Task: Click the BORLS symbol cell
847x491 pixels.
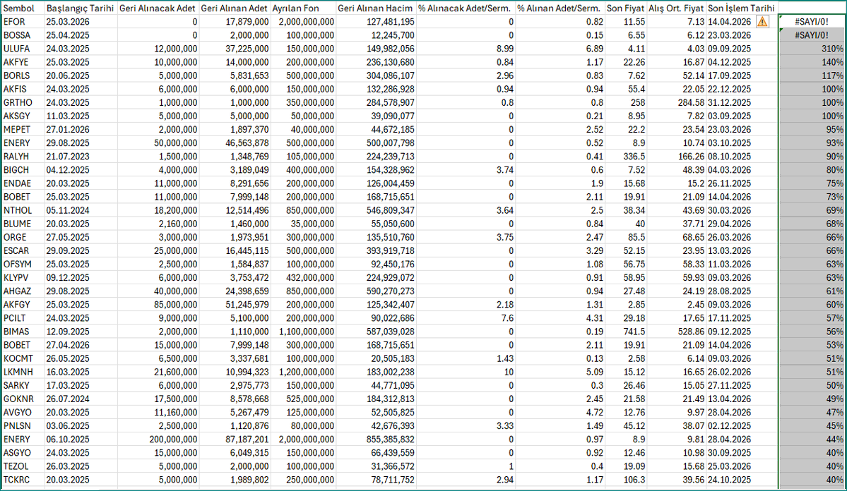Action: click(22, 75)
